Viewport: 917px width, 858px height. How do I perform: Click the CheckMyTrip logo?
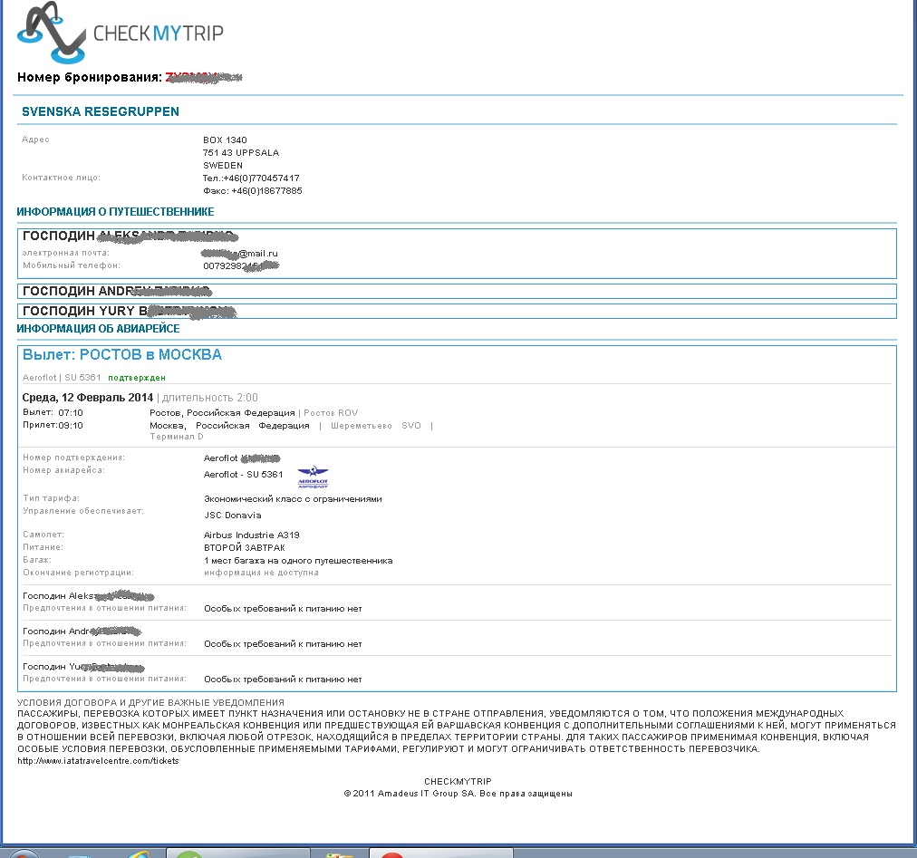(121, 33)
